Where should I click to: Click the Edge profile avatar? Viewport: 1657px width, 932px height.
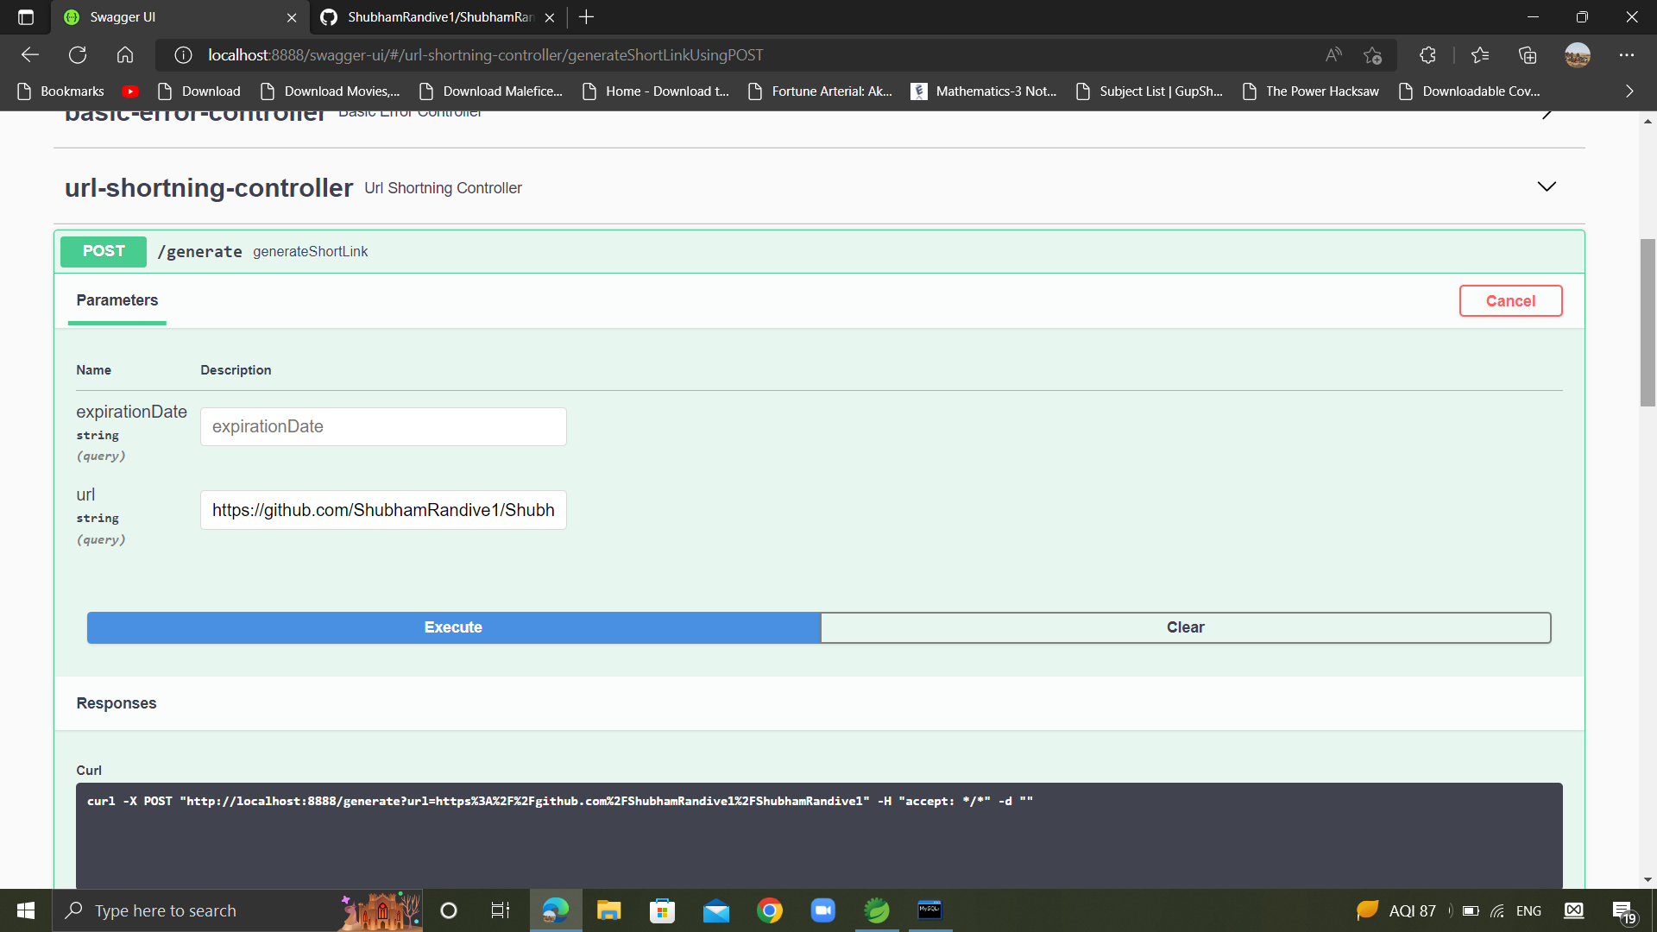[1578, 54]
